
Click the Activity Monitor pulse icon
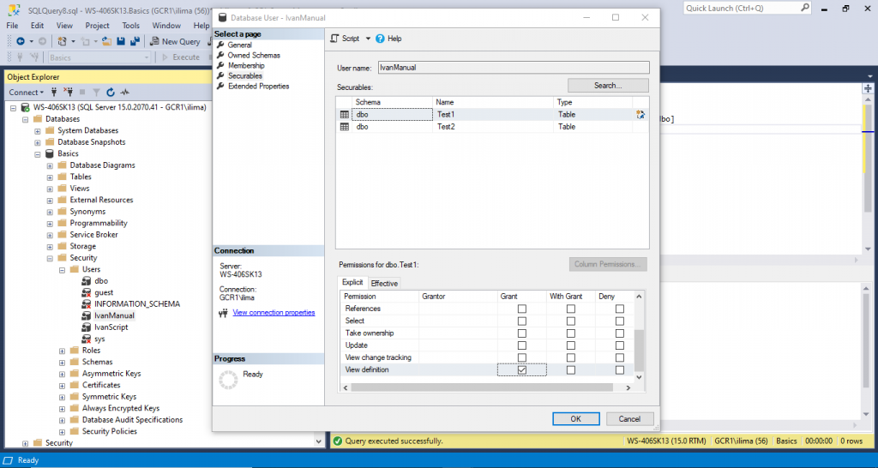[125, 92]
